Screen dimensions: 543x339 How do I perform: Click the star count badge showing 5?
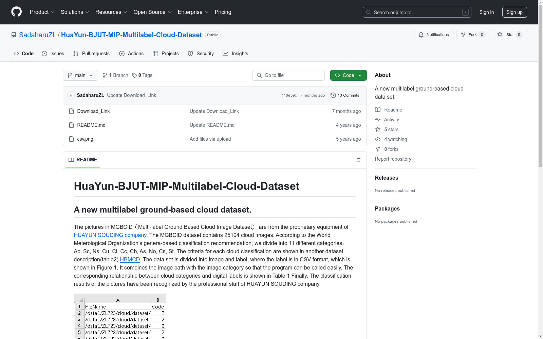coord(519,35)
